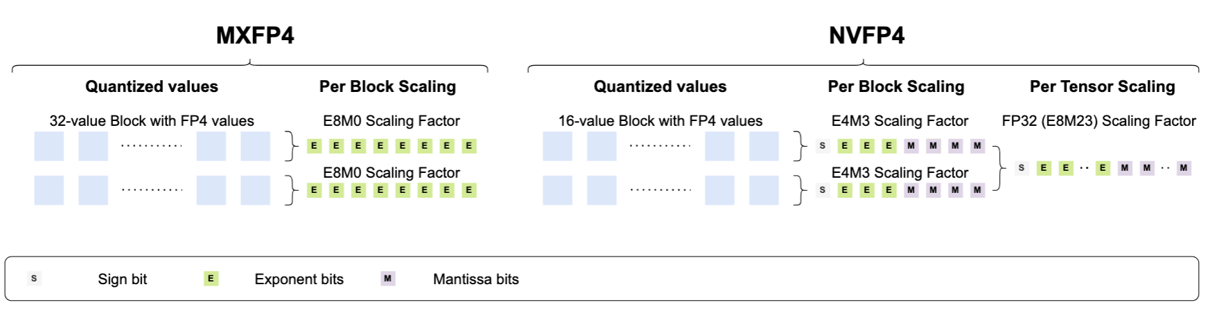1228x325 pixels.
Task: Click the Mantissa bits legend text
Action: point(476,279)
